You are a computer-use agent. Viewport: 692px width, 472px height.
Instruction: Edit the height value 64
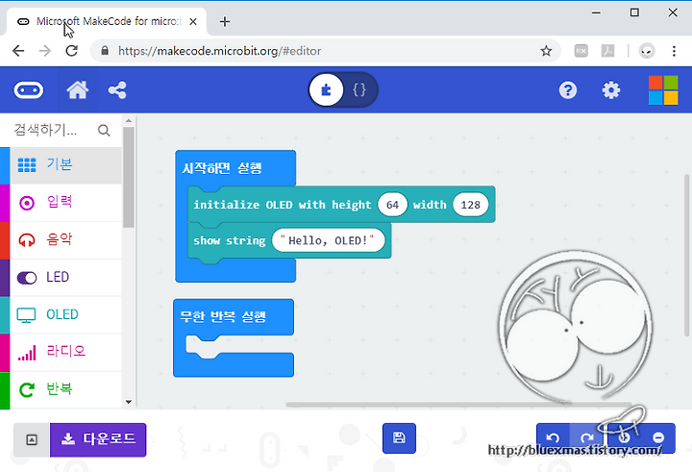392,205
